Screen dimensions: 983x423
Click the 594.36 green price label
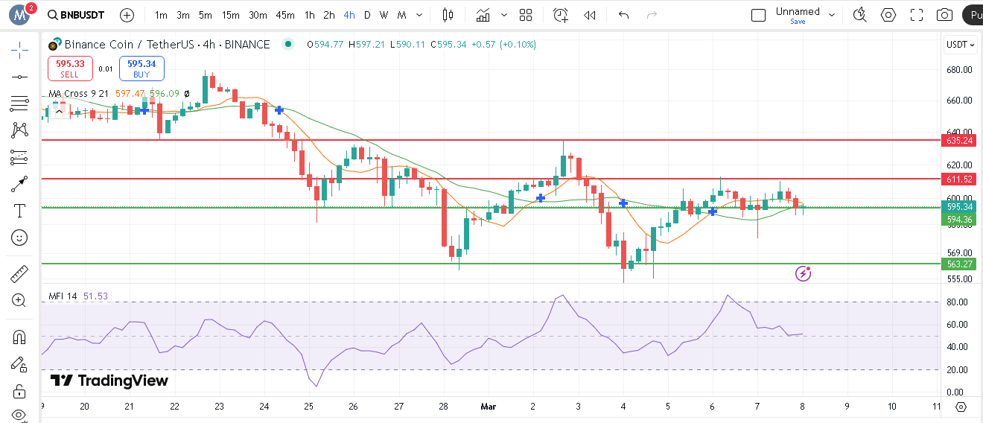point(959,219)
